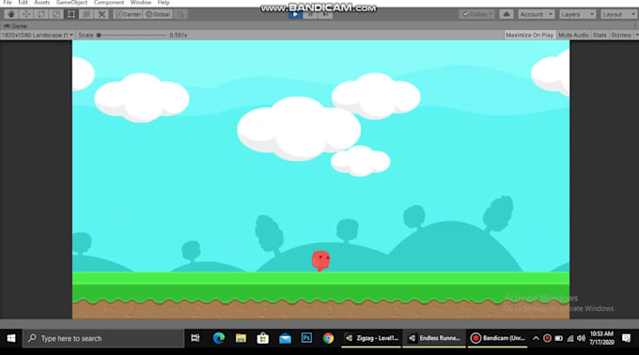Select the Move tool

(x=26, y=14)
